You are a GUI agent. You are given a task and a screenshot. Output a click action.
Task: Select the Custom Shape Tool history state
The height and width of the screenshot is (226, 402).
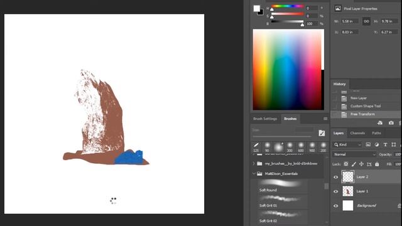point(366,106)
